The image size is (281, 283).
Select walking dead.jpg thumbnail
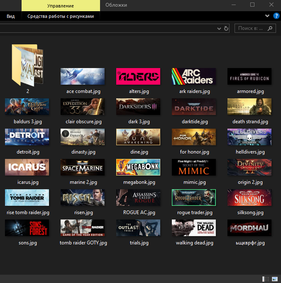click(194, 228)
